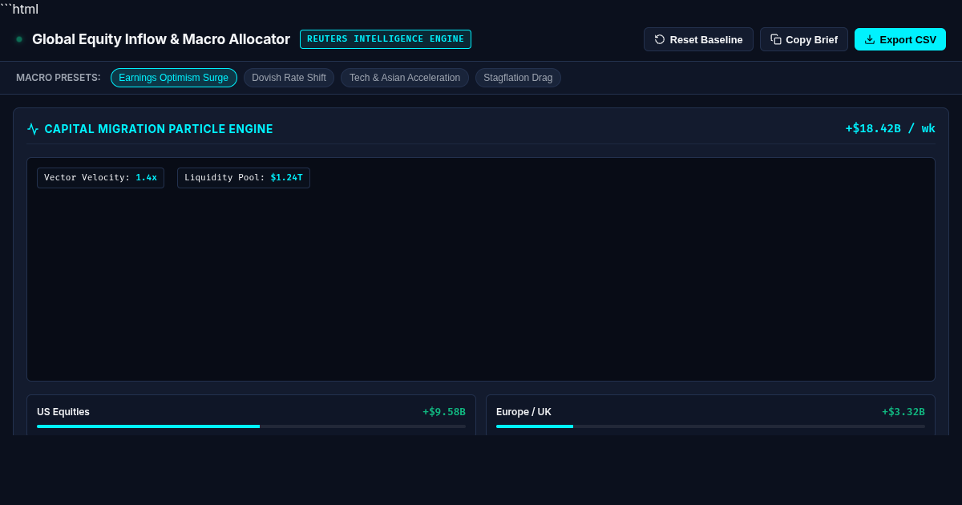Click the US Equities label
This screenshot has height=505, width=962.
coord(63,412)
